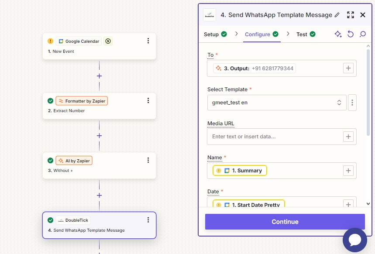Screen dimensions: 375x254
Task: Switch to the Setup tab
Action: [x=215, y=34]
